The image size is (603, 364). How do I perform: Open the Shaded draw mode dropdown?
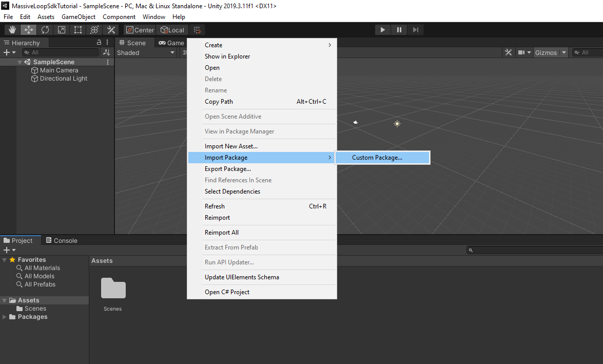coord(146,53)
